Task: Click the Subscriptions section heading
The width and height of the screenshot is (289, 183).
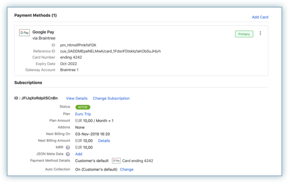Action: coord(28,83)
